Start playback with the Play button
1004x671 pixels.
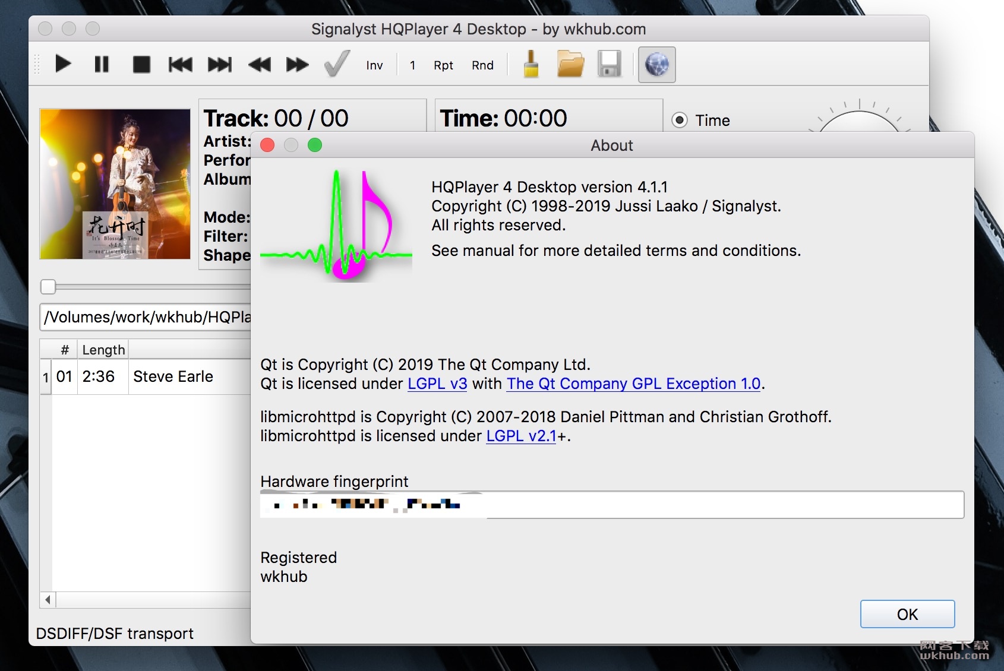[x=63, y=64]
